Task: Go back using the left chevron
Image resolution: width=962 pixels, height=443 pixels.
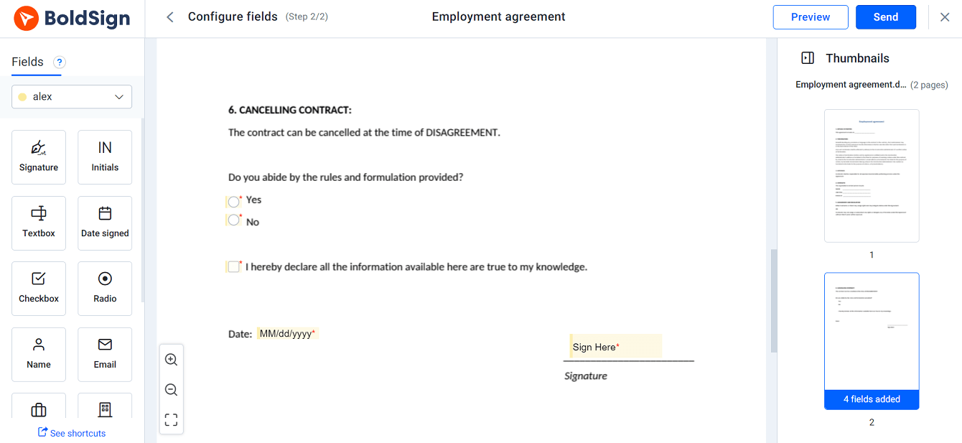Action: click(170, 17)
